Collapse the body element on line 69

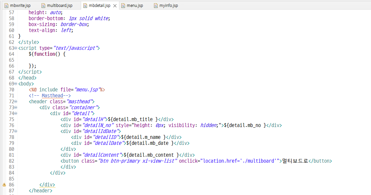[16, 83]
